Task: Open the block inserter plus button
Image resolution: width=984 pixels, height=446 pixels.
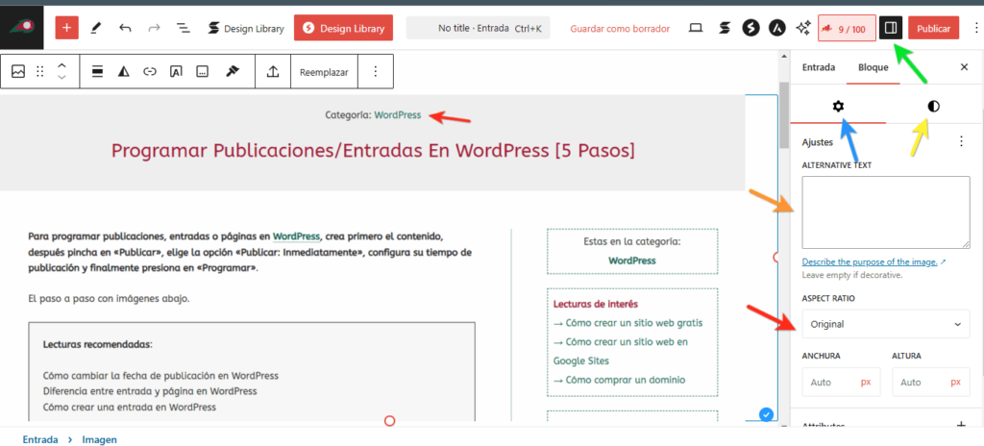Action: pyautogui.click(x=66, y=28)
